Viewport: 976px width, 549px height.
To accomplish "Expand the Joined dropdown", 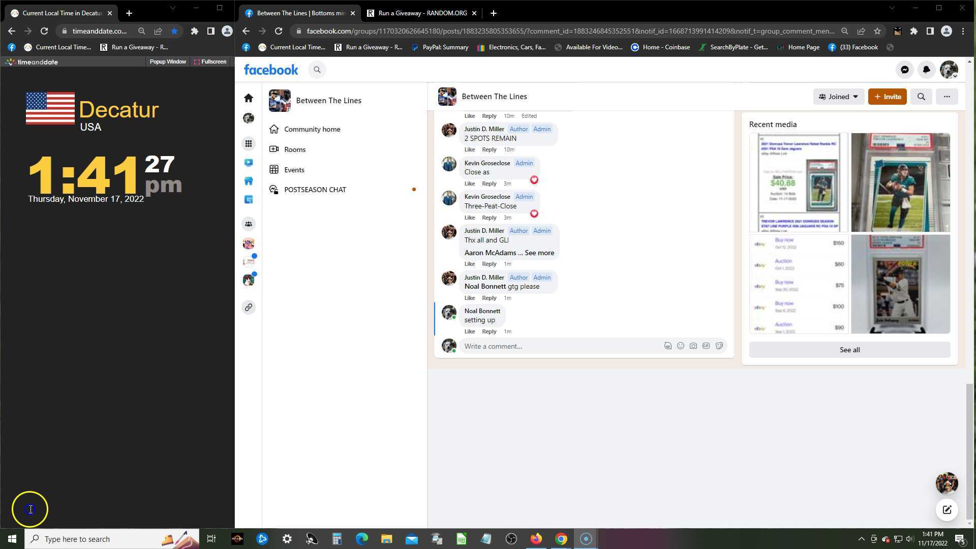I will pos(838,97).
